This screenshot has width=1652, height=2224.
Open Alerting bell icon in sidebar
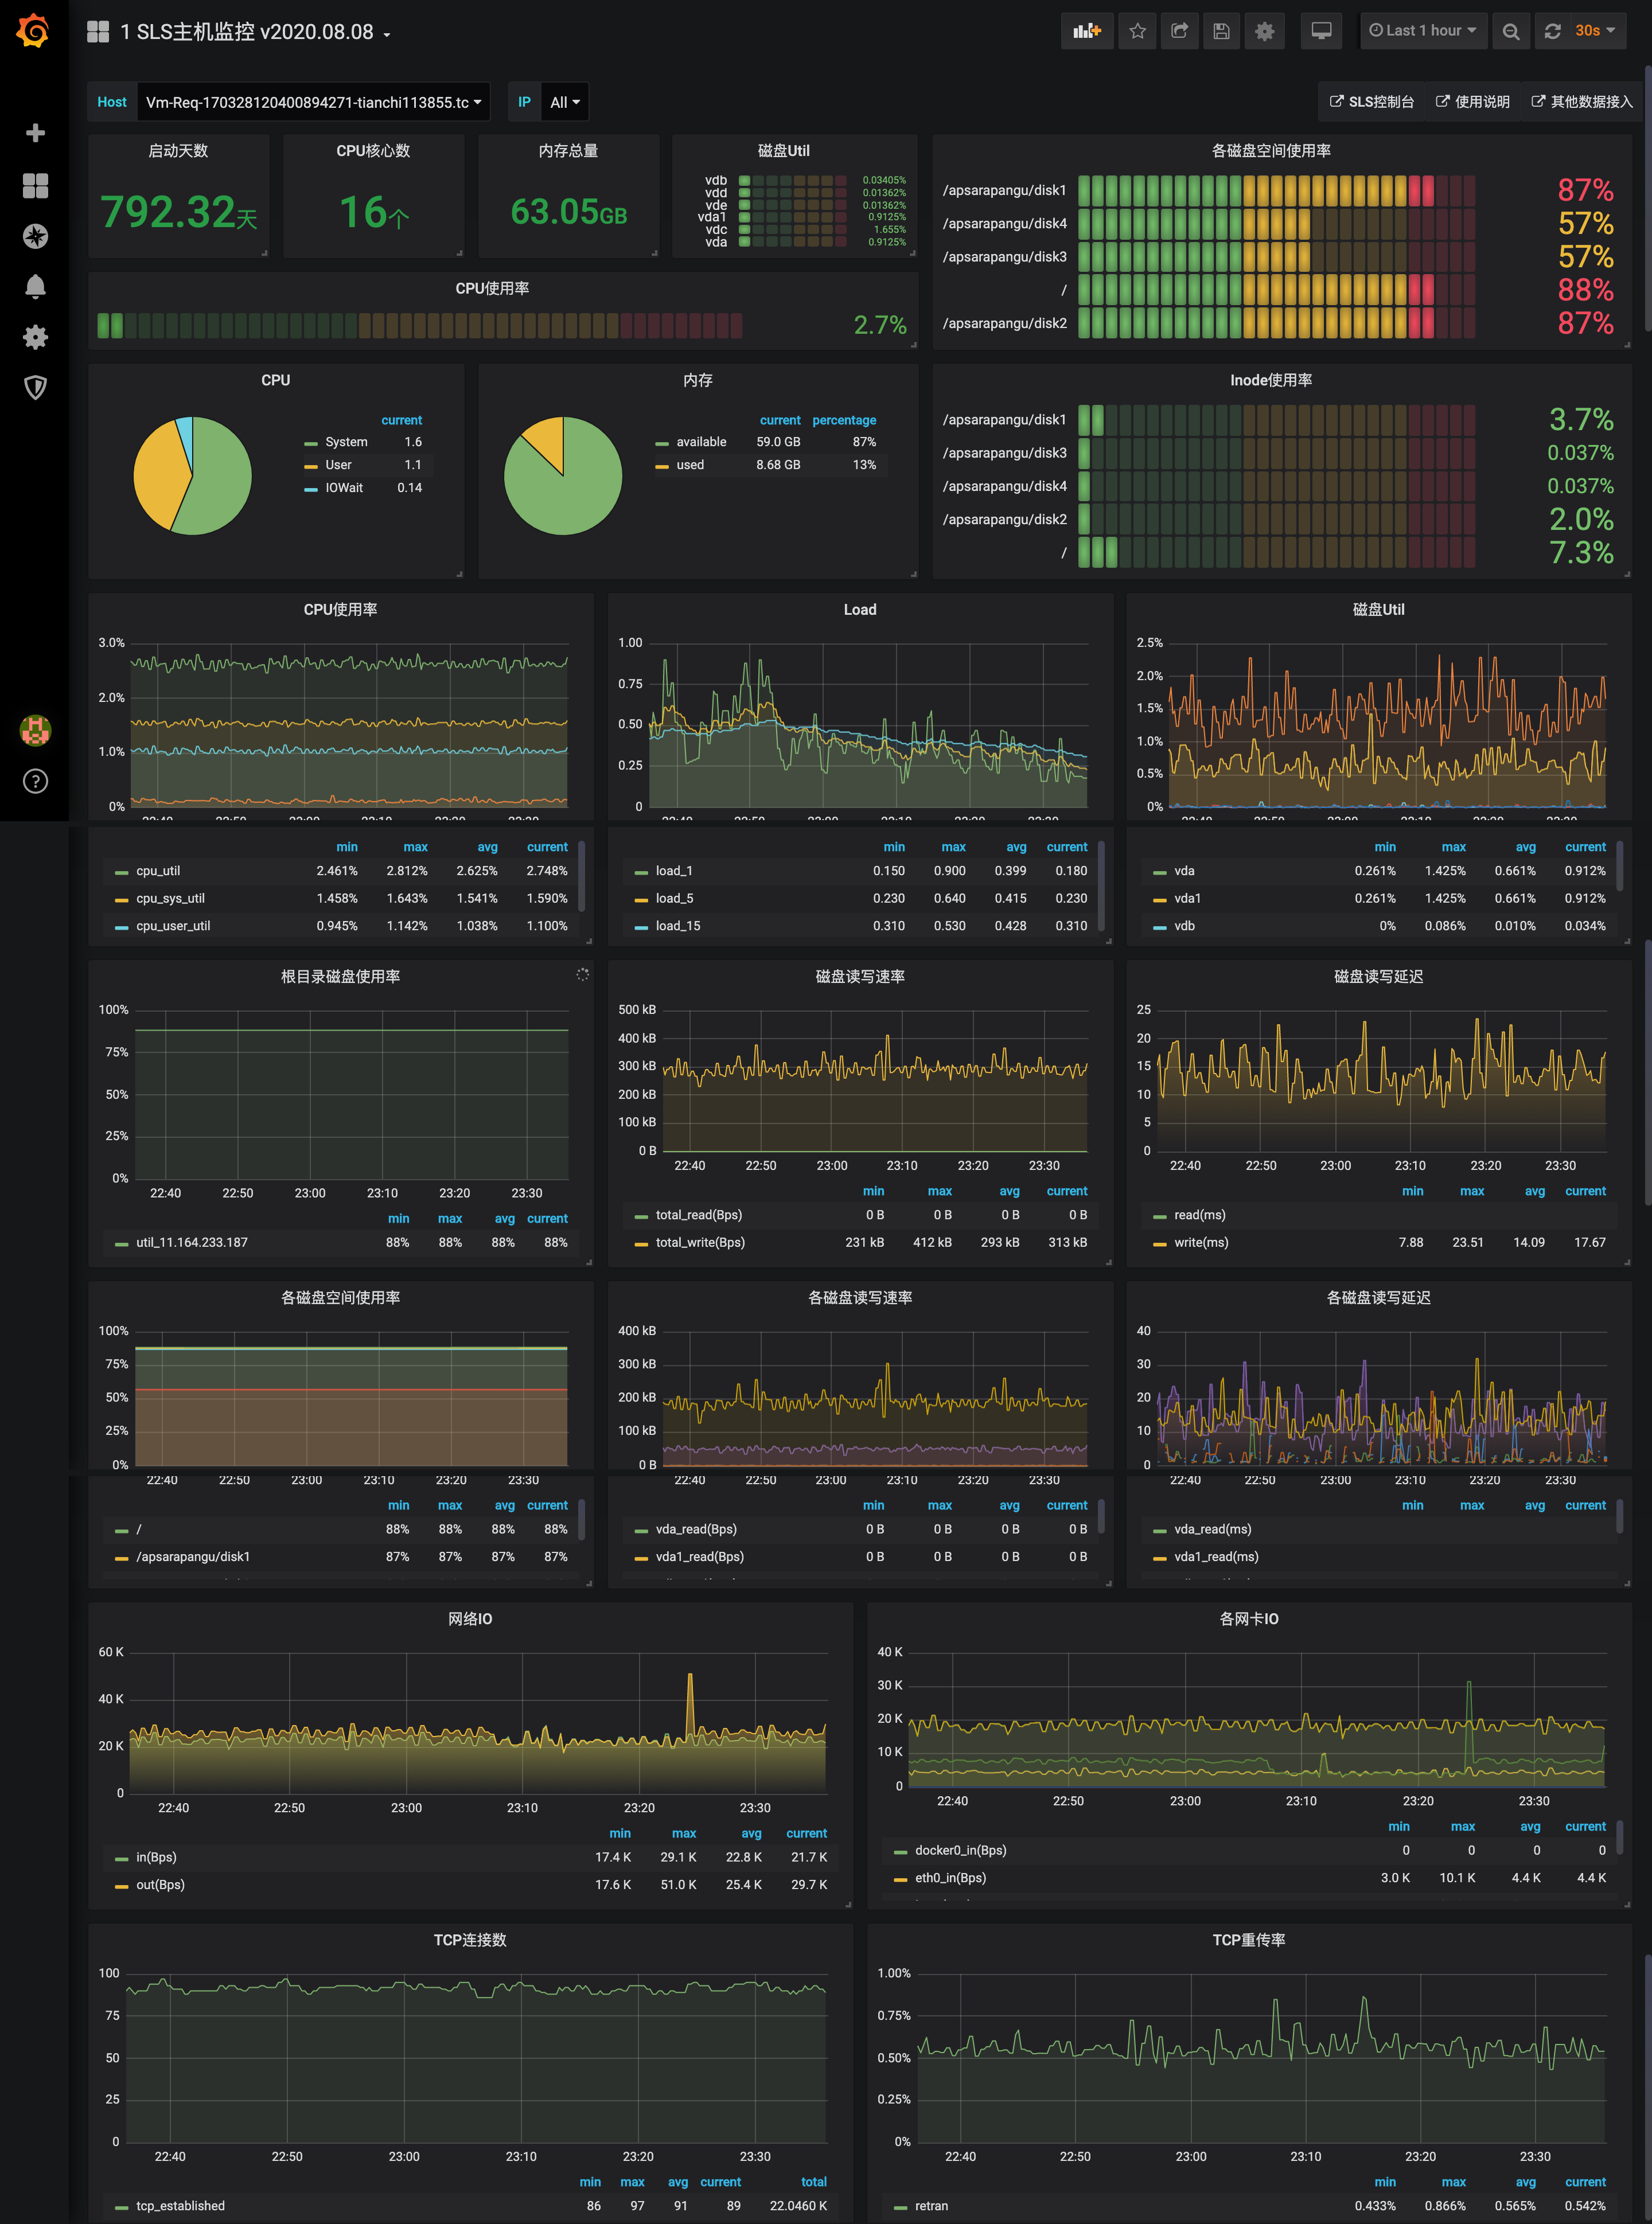35,287
